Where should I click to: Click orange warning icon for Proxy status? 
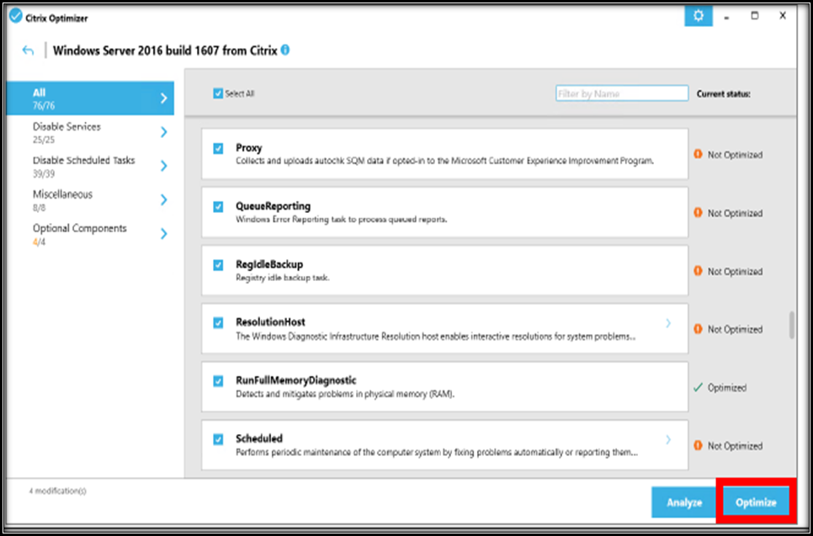(698, 155)
